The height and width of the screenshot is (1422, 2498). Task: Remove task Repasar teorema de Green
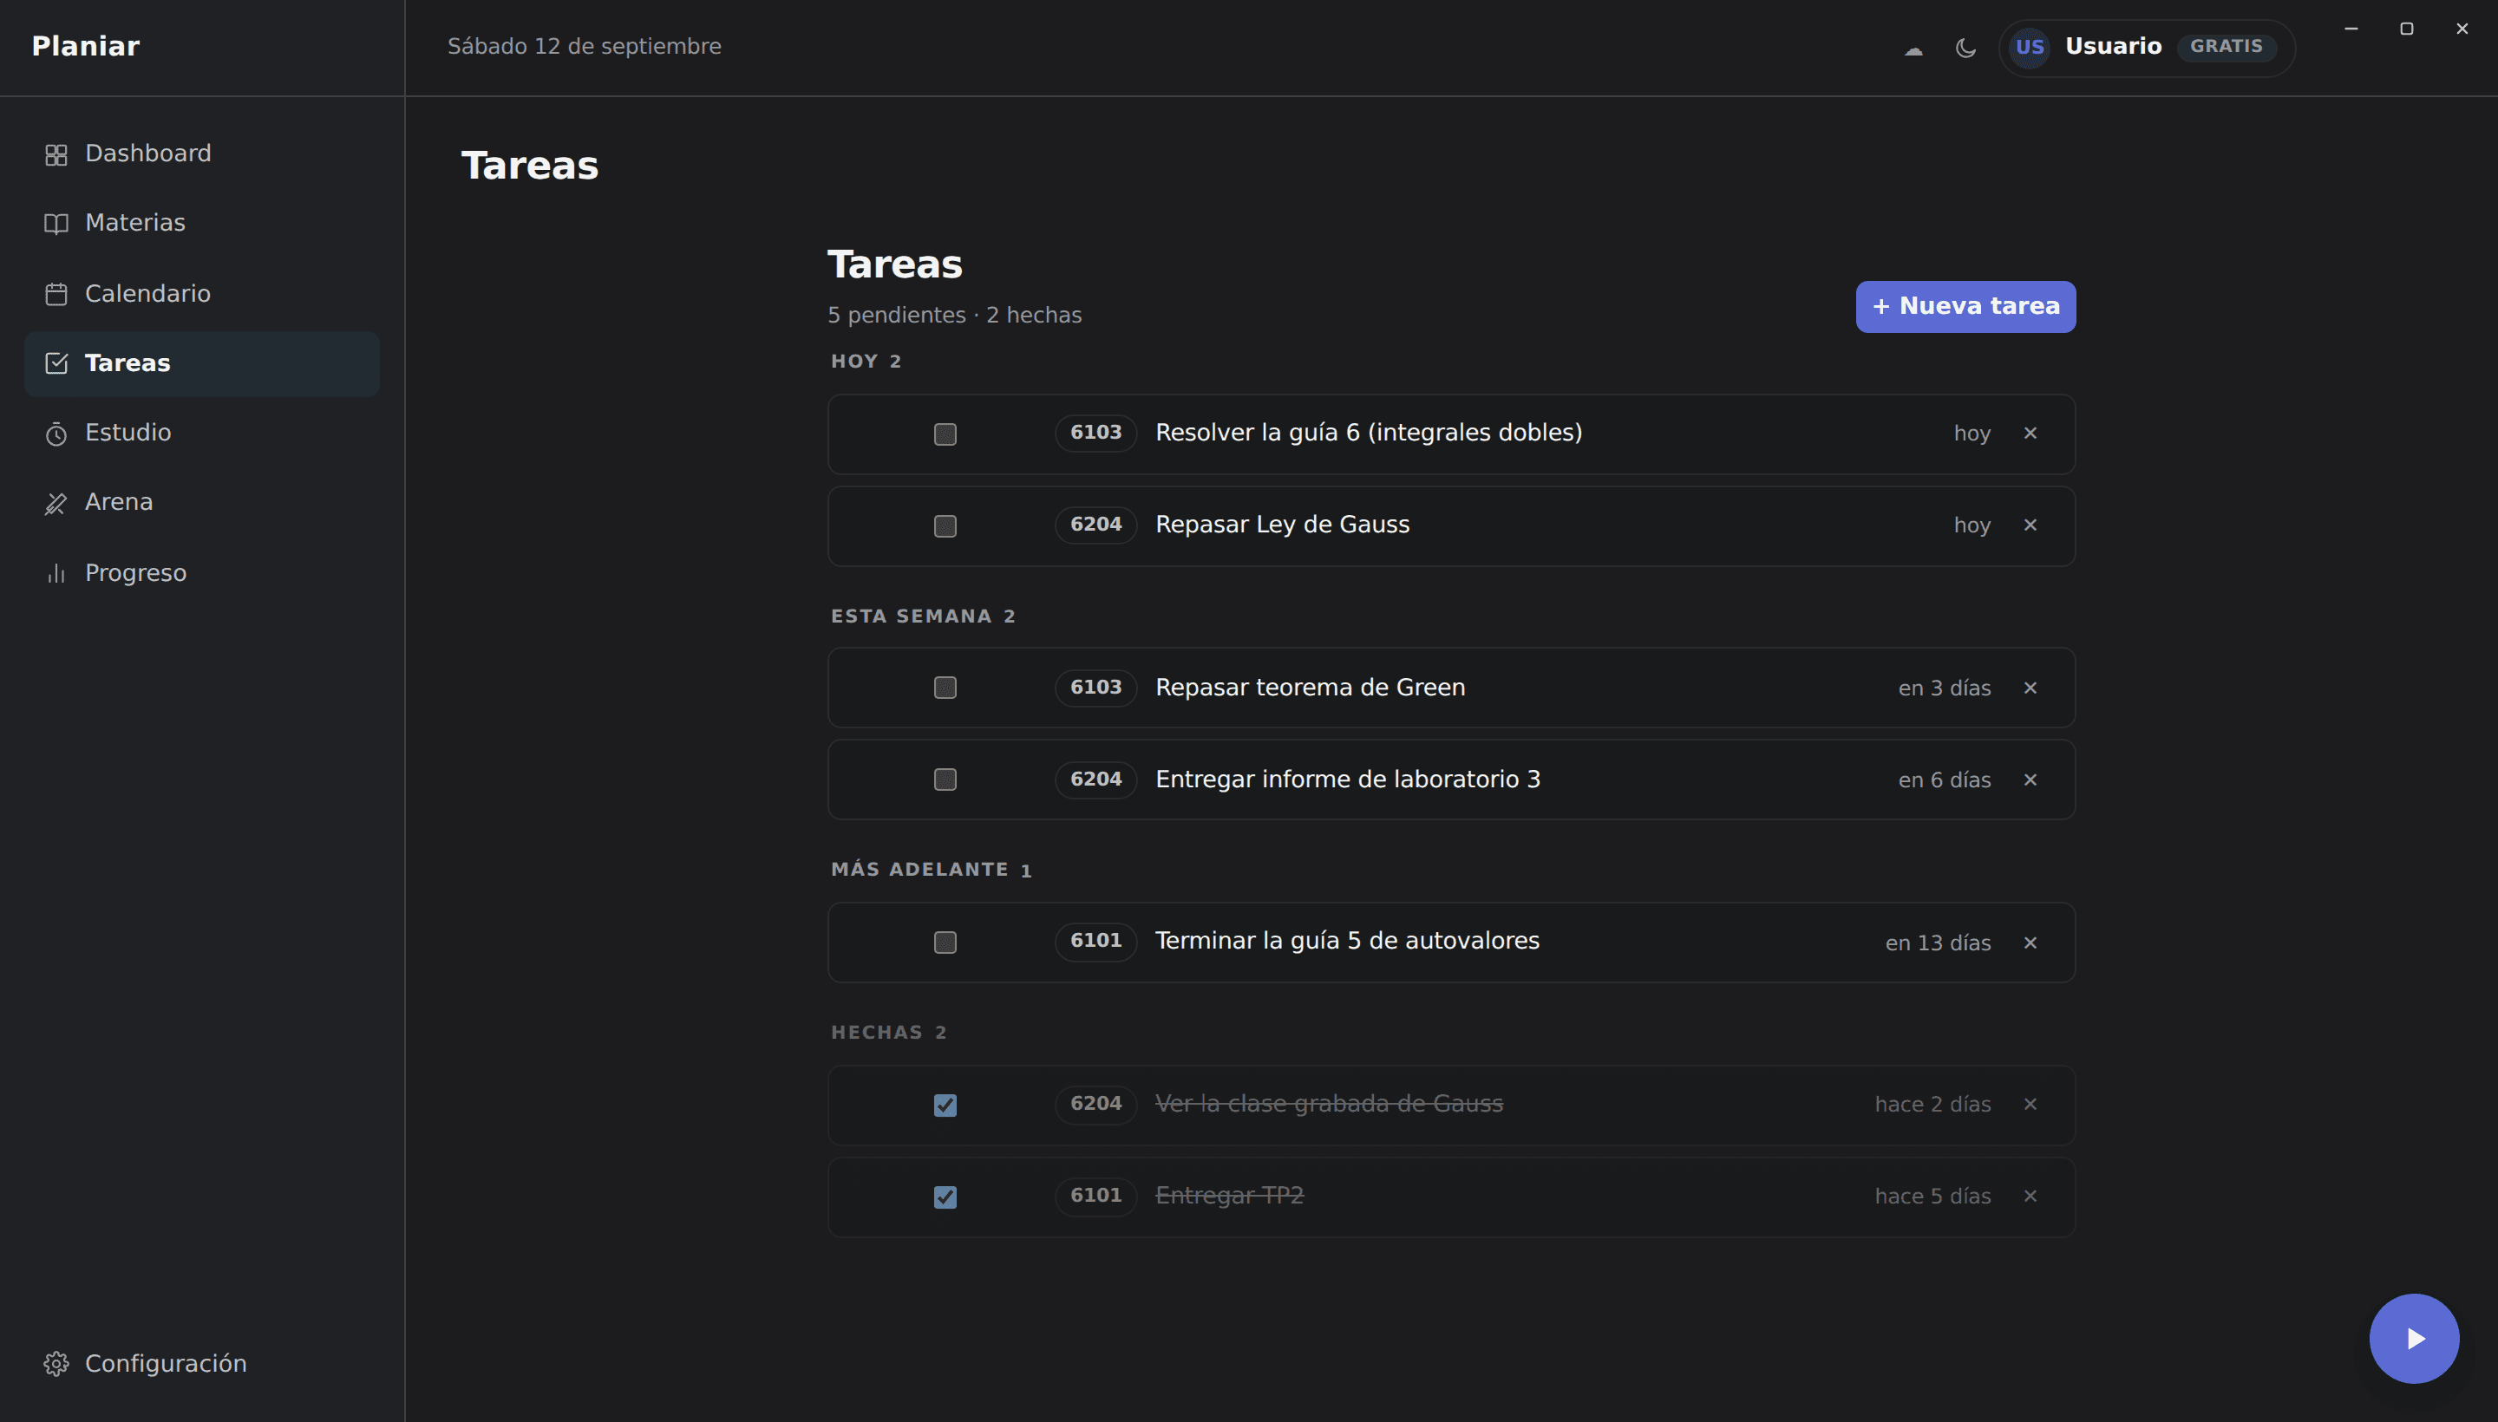click(x=2030, y=688)
